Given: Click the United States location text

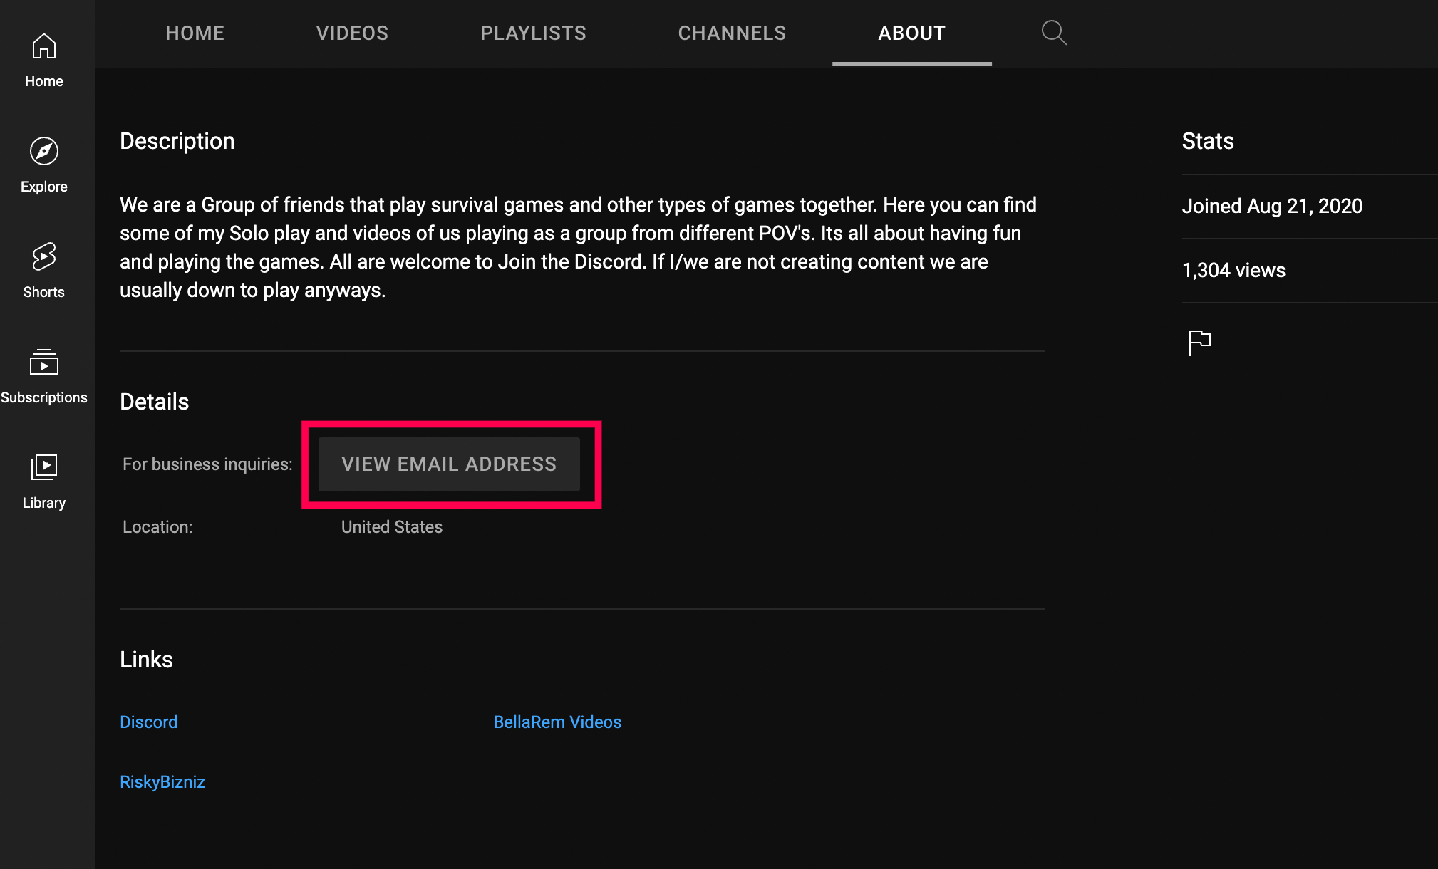Looking at the screenshot, I should click(x=392, y=526).
